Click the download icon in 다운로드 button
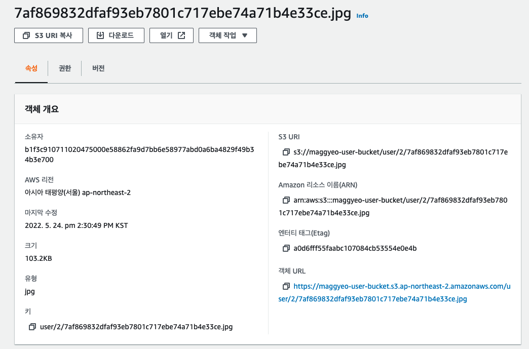This screenshot has width=529, height=349. click(100, 35)
